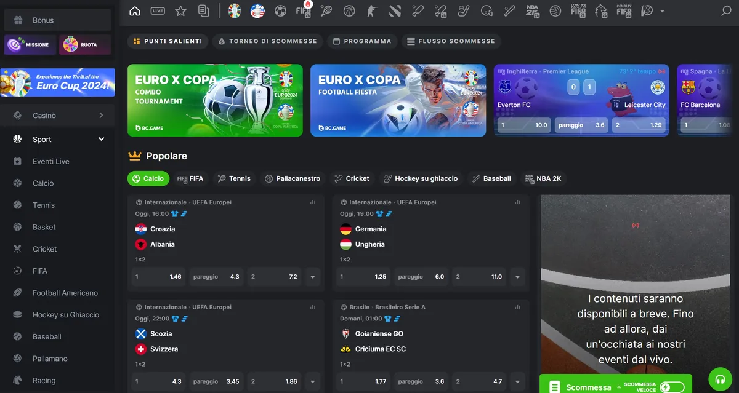Image resolution: width=739 pixels, height=393 pixels.
Task: Select the basketball icon in top sports bar
Action: pyautogui.click(x=349, y=10)
